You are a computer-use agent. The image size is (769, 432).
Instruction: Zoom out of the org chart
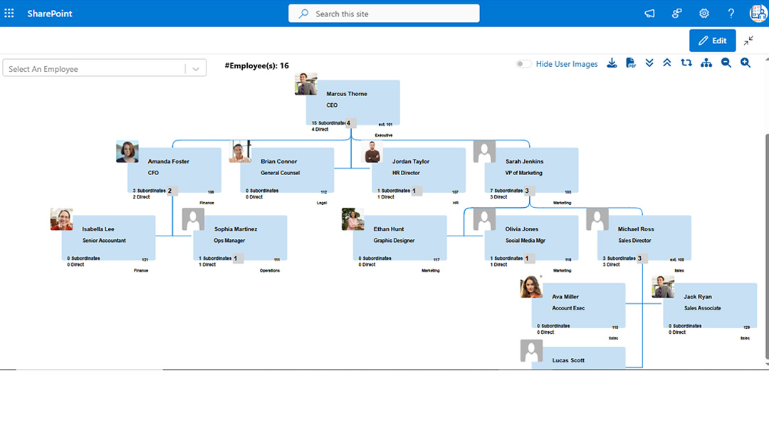coord(725,63)
